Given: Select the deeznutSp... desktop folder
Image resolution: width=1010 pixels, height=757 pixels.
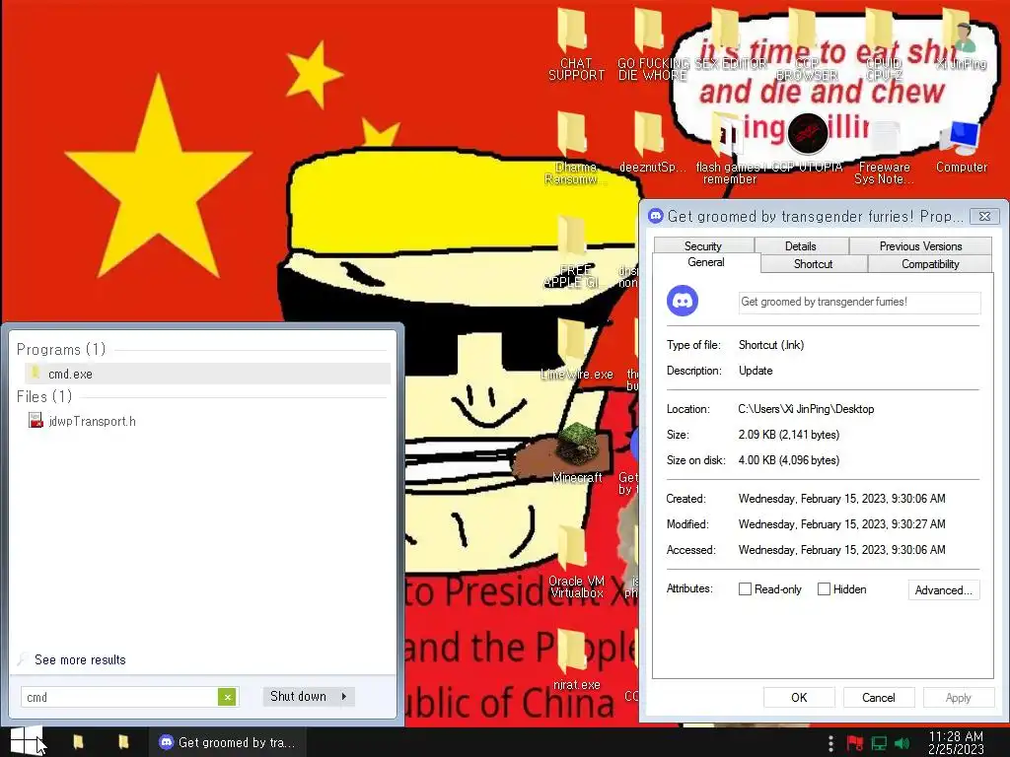Looking at the screenshot, I should point(652,143).
